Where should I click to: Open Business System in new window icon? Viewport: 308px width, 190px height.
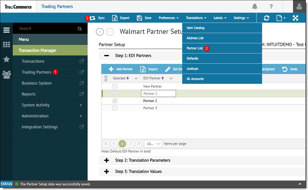click(82, 83)
